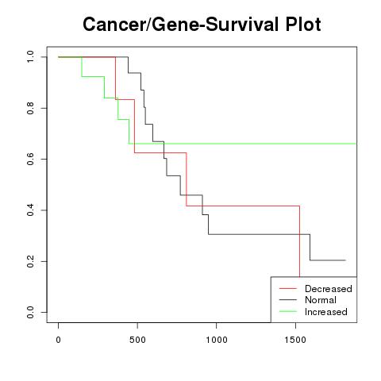
Task: Click the Increased legend label
Action: [x=326, y=312]
